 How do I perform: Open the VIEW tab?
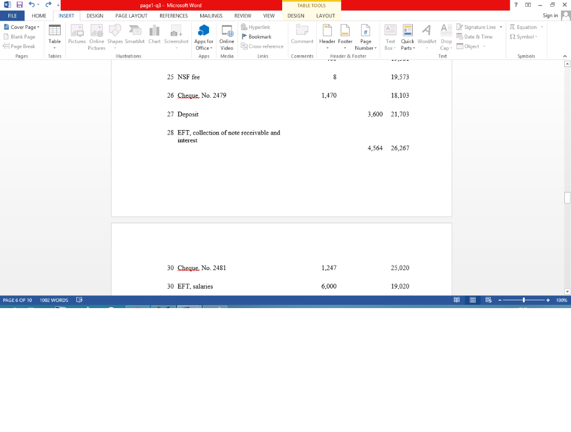269,16
